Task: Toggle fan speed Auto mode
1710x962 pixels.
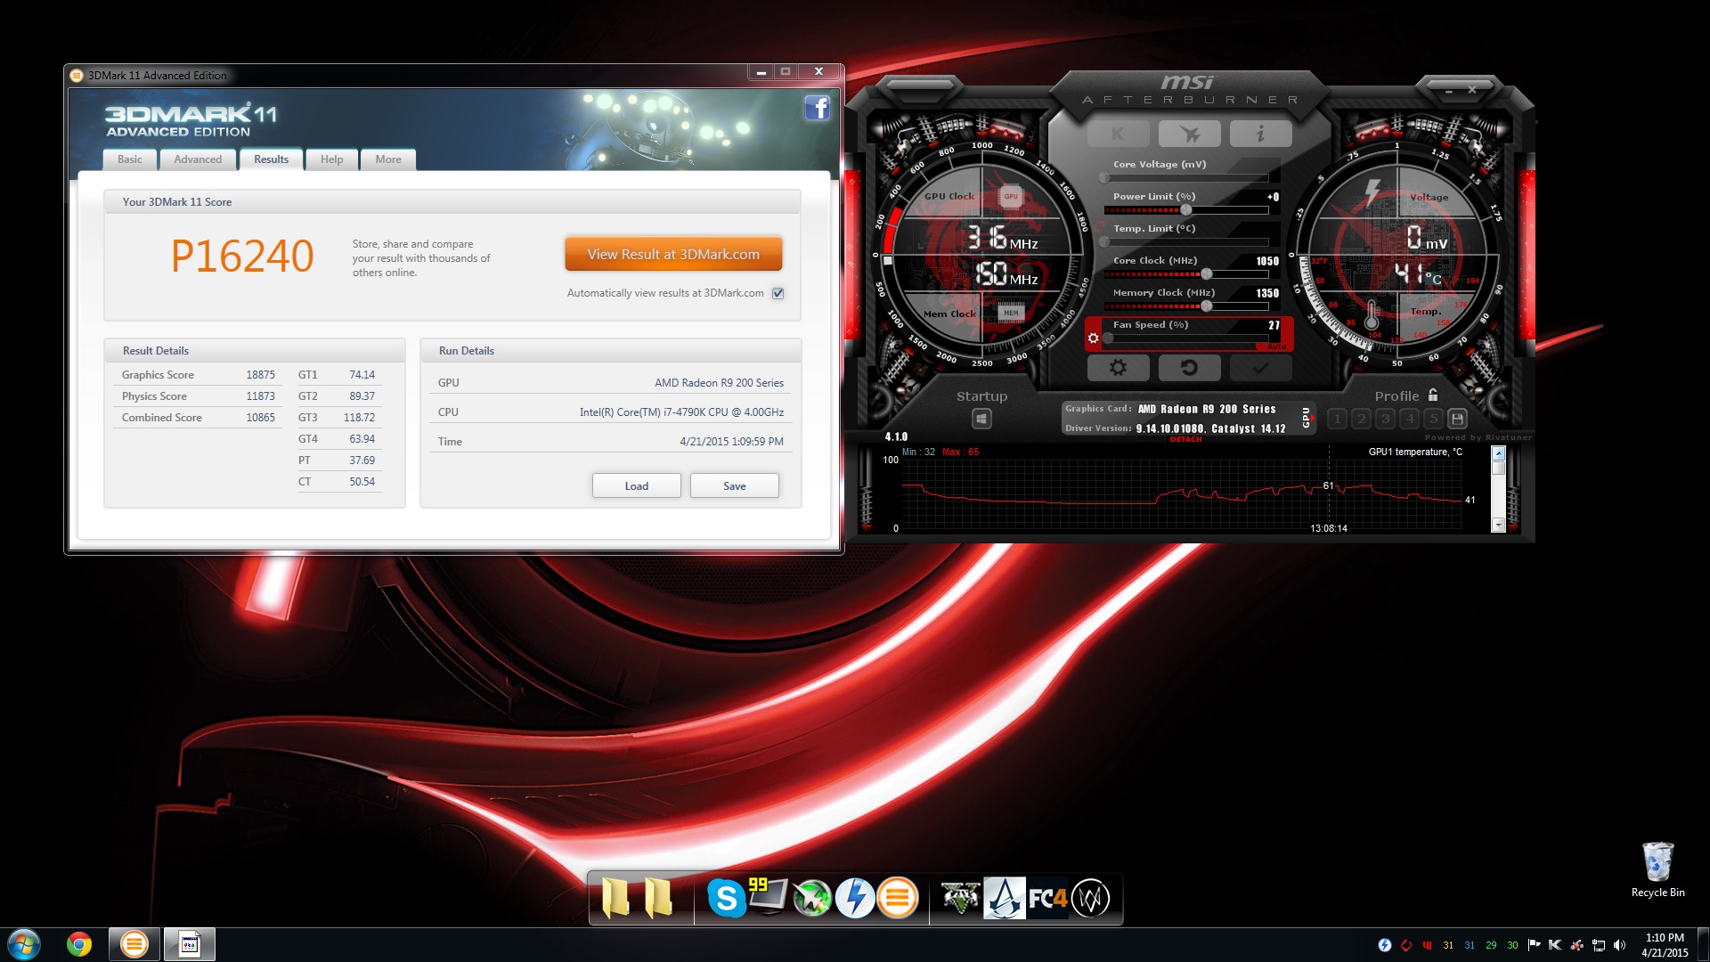Action: click(1276, 346)
